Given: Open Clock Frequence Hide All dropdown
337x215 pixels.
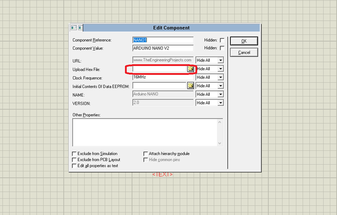Looking at the screenshot, I should [x=220, y=77].
